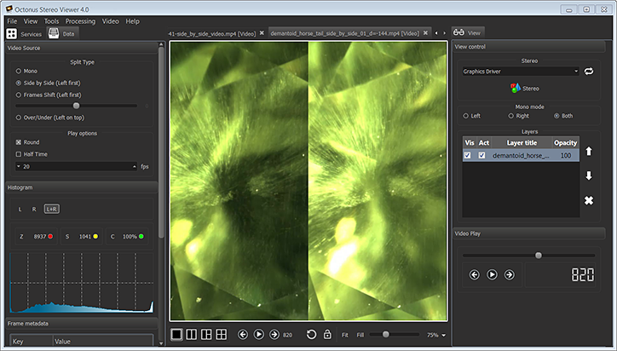This screenshot has height=351, width=617.
Task: Open the fps value dropdown
Action: 20,167
